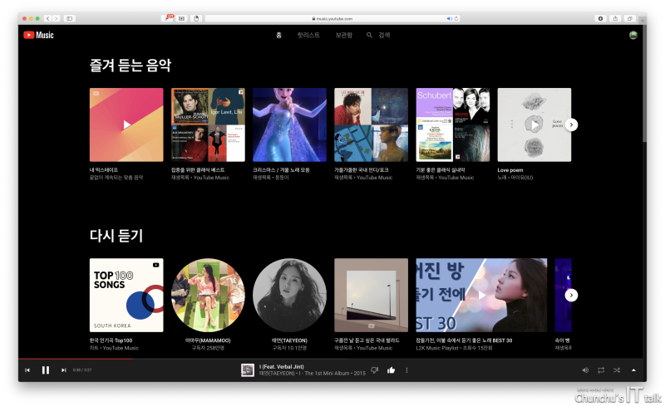Open the account avatar menu
Screen dimensions: 665x406
[633, 35]
